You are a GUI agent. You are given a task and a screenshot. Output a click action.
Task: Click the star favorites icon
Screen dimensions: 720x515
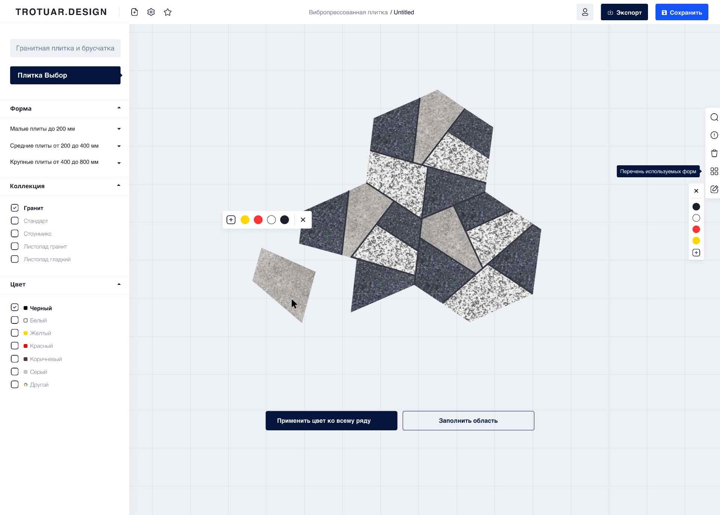click(168, 12)
